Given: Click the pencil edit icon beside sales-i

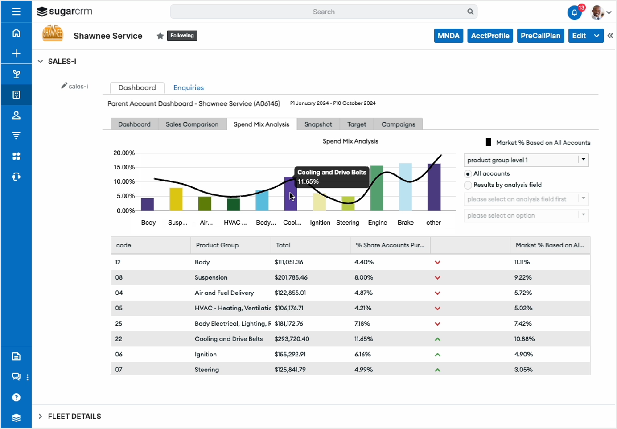Looking at the screenshot, I should click(x=64, y=86).
